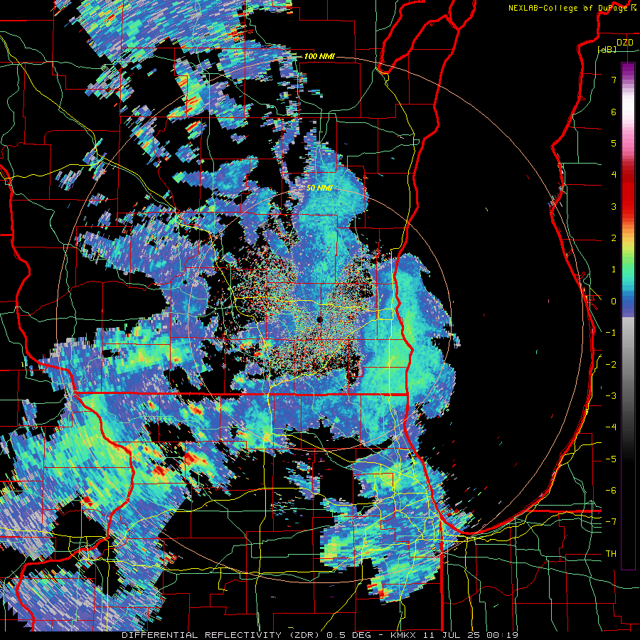Image resolution: width=640 pixels, height=640 pixels.
Task: Click the -7 value on color scale
Action: click(x=611, y=522)
